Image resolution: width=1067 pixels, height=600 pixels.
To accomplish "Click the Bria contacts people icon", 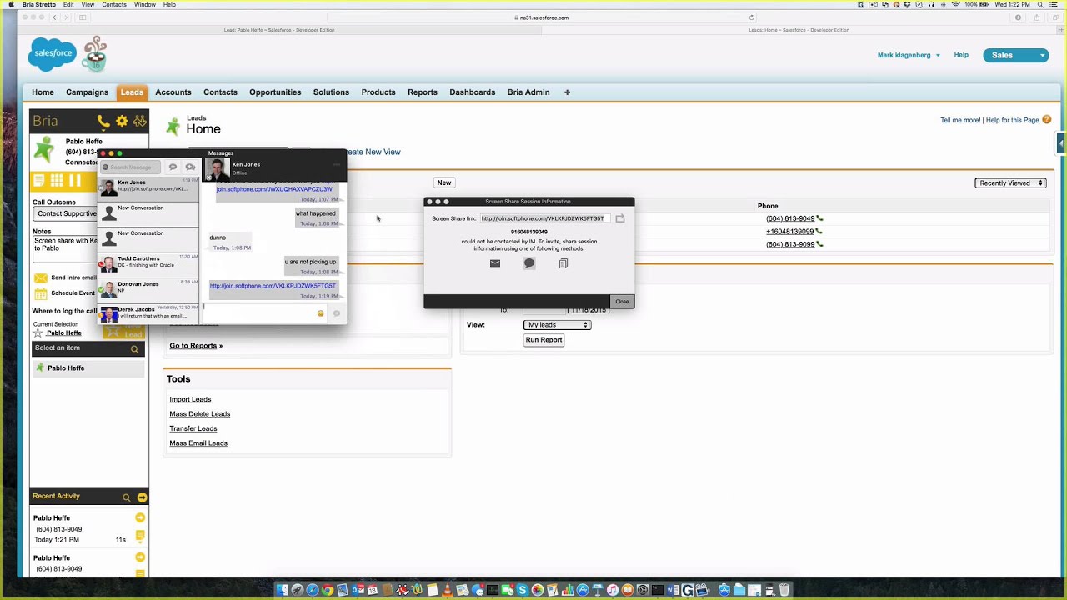I will pos(139,122).
